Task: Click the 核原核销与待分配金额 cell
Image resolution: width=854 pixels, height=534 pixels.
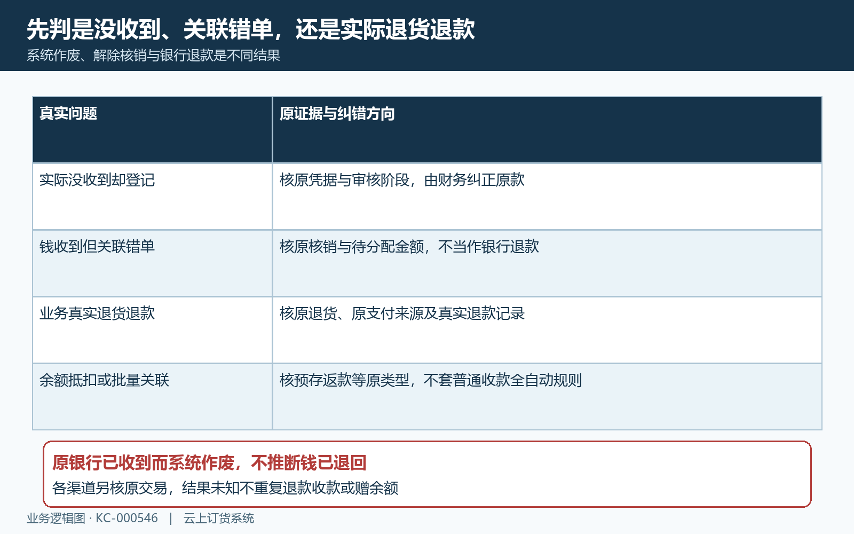Action: pyautogui.click(x=547, y=263)
